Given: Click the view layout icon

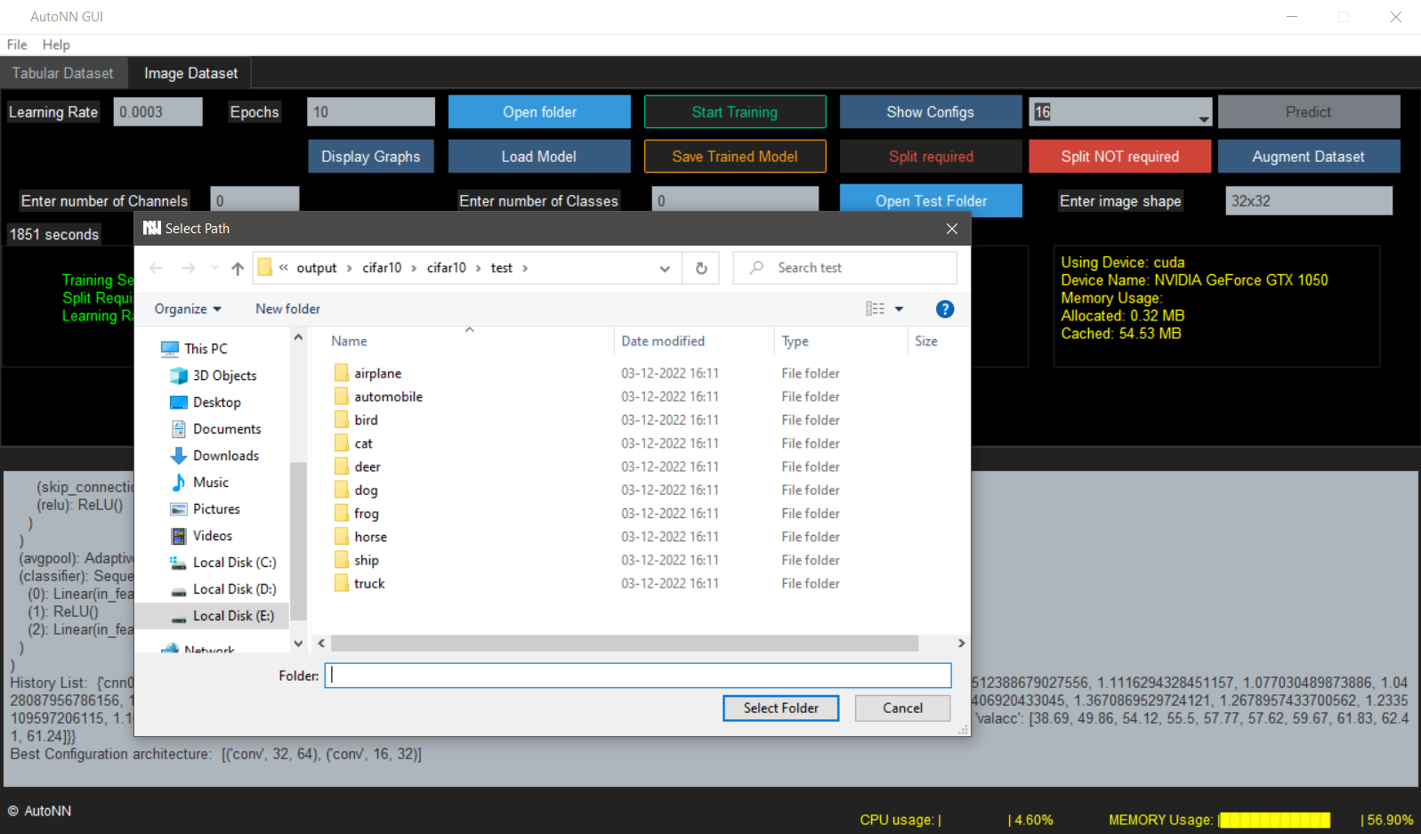Looking at the screenshot, I should pyautogui.click(x=875, y=309).
